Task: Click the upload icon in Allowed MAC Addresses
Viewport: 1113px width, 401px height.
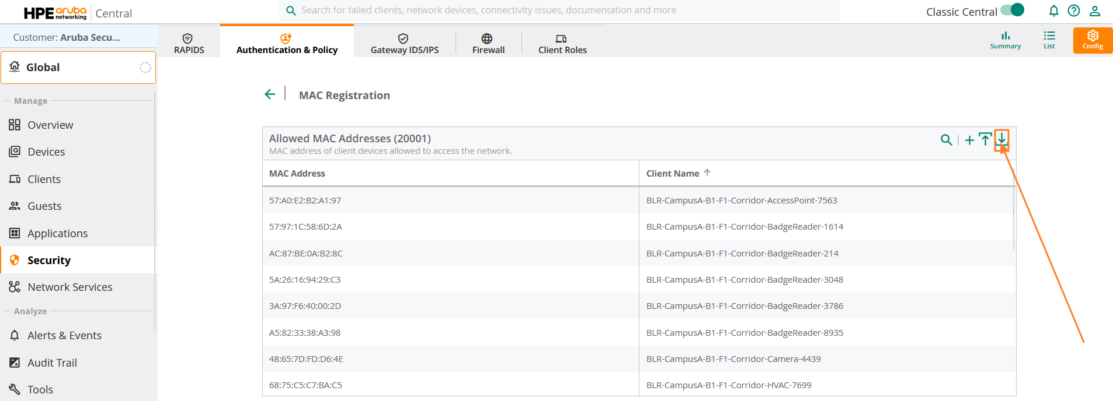Action: (985, 139)
